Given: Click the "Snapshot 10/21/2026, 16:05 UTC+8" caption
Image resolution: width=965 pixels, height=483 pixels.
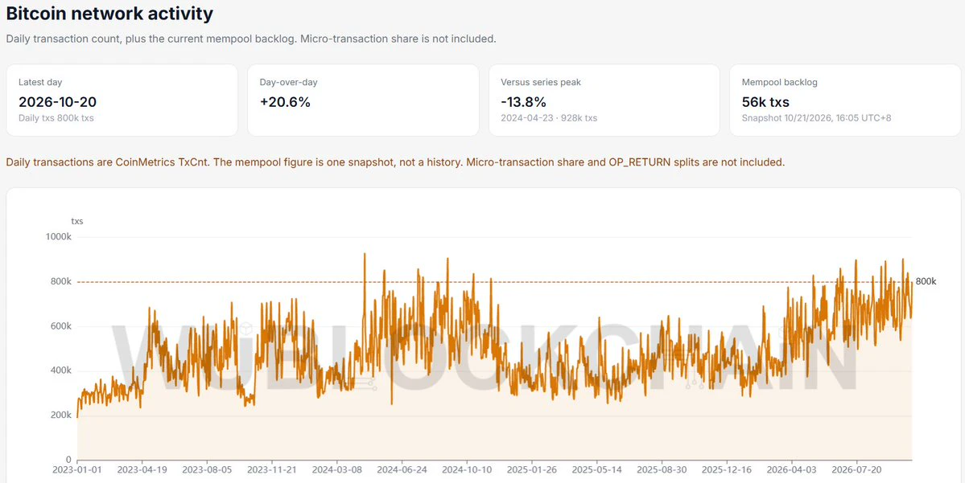Looking at the screenshot, I should [816, 118].
